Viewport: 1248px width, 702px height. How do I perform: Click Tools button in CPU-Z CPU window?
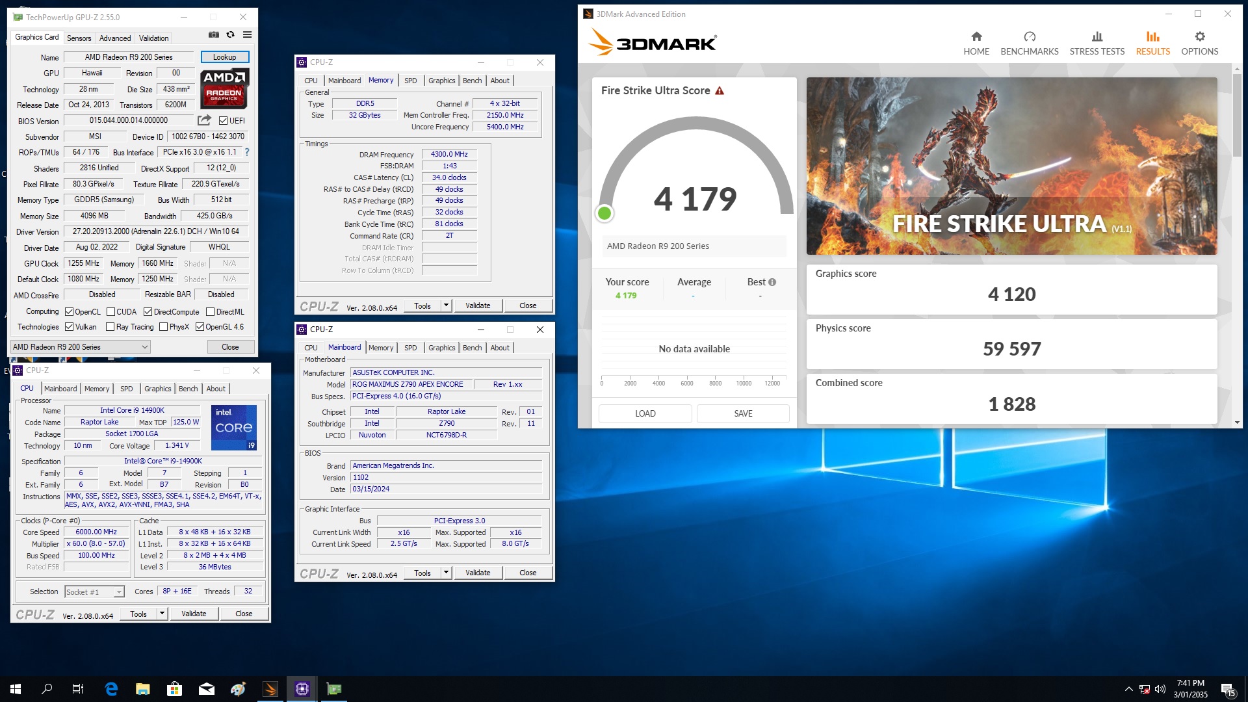click(x=138, y=614)
